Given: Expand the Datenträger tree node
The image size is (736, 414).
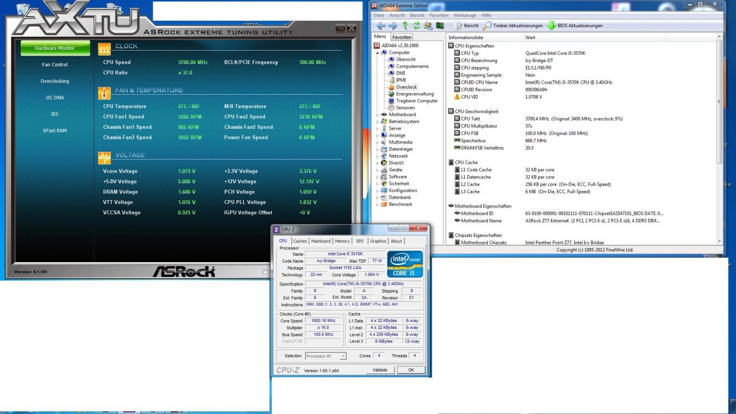Looking at the screenshot, I should (378, 149).
